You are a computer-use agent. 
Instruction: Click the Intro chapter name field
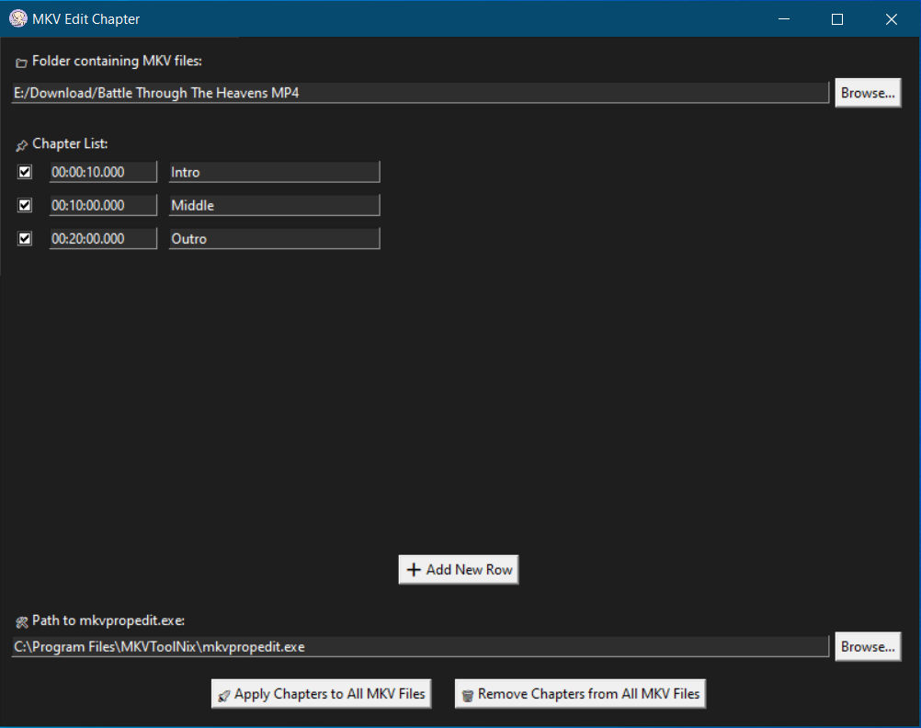pos(274,172)
